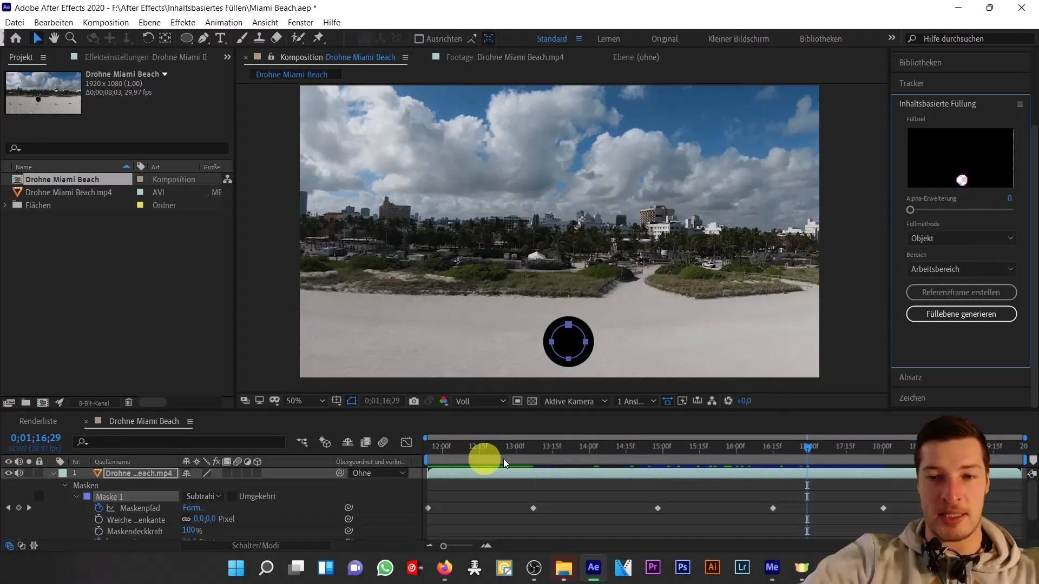1039x584 pixels.
Task: Select the Rotation tool
Action: pos(148,38)
